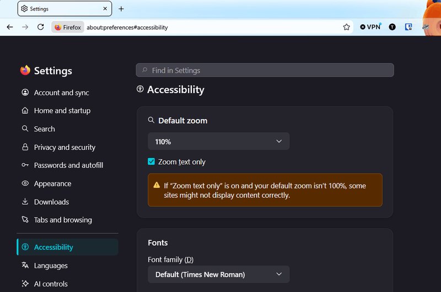Image resolution: width=441 pixels, height=292 pixels.
Task: Open a new tab with plus
Action: click(121, 9)
